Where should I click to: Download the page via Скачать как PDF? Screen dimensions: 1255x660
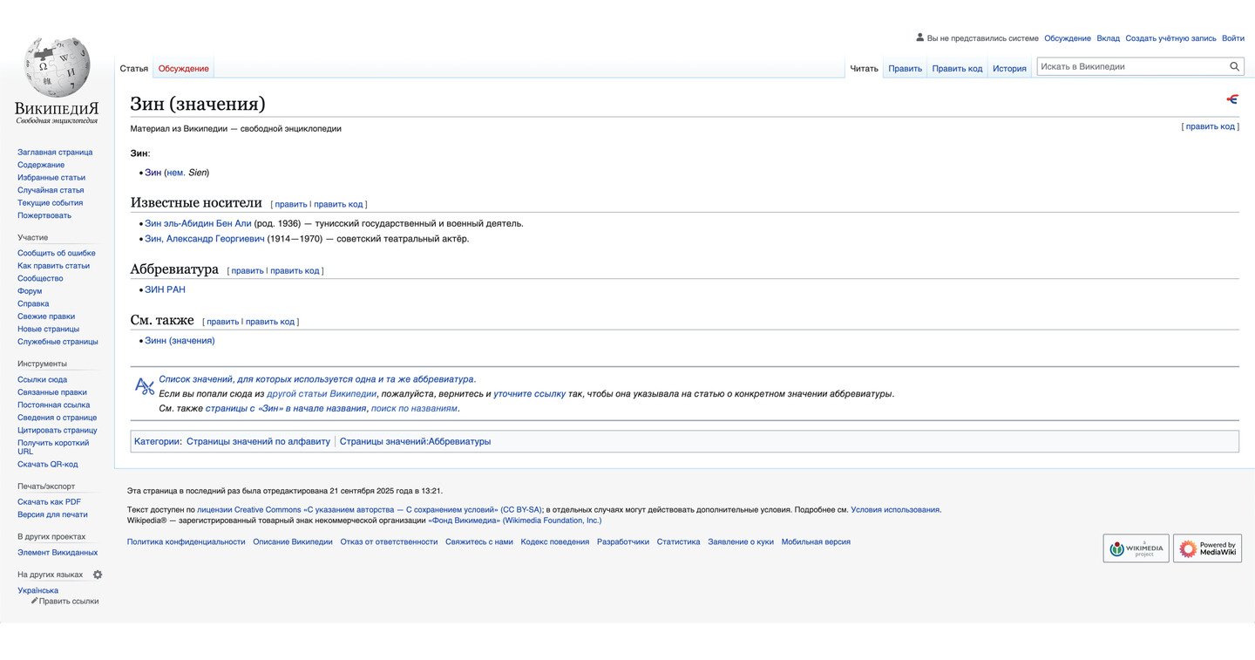49,502
